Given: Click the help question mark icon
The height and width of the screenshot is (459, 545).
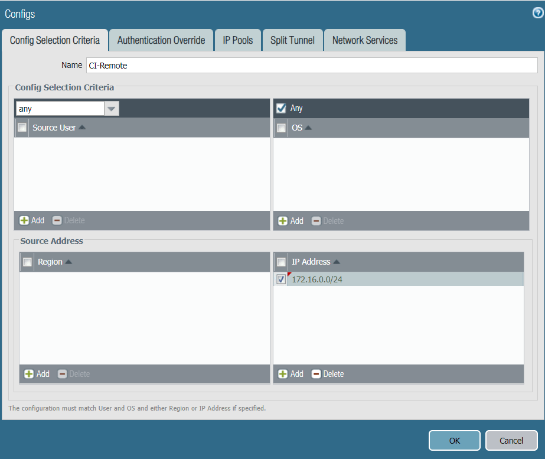Looking at the screenshot, I should pyautogui.click(x=537, y=13).
